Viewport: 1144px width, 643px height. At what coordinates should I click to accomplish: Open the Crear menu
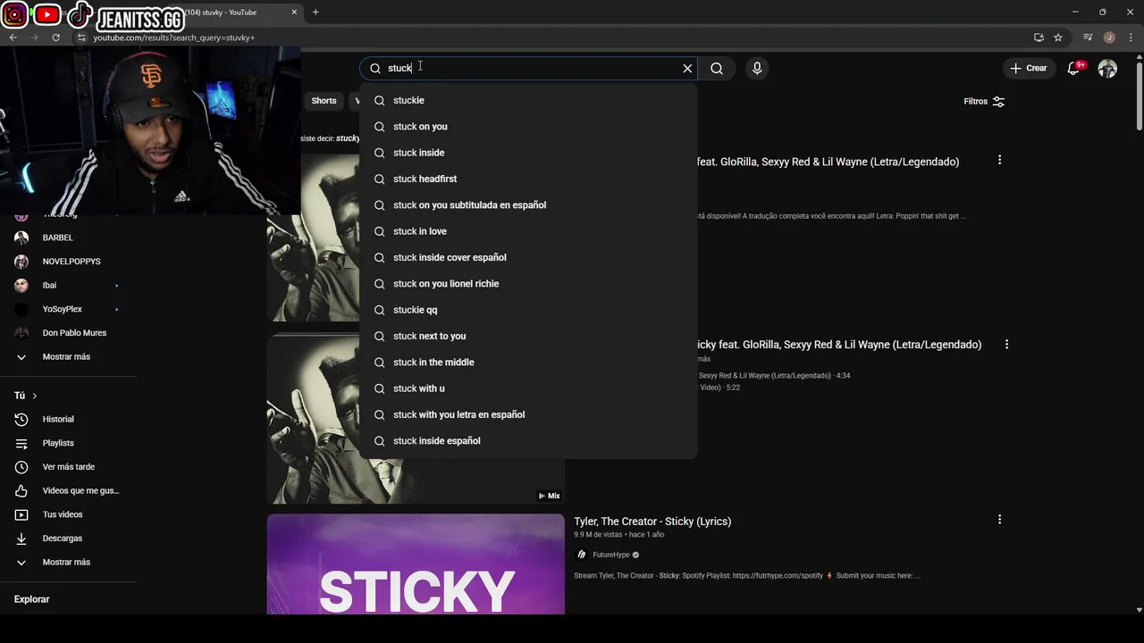[x=1028, y=68]
